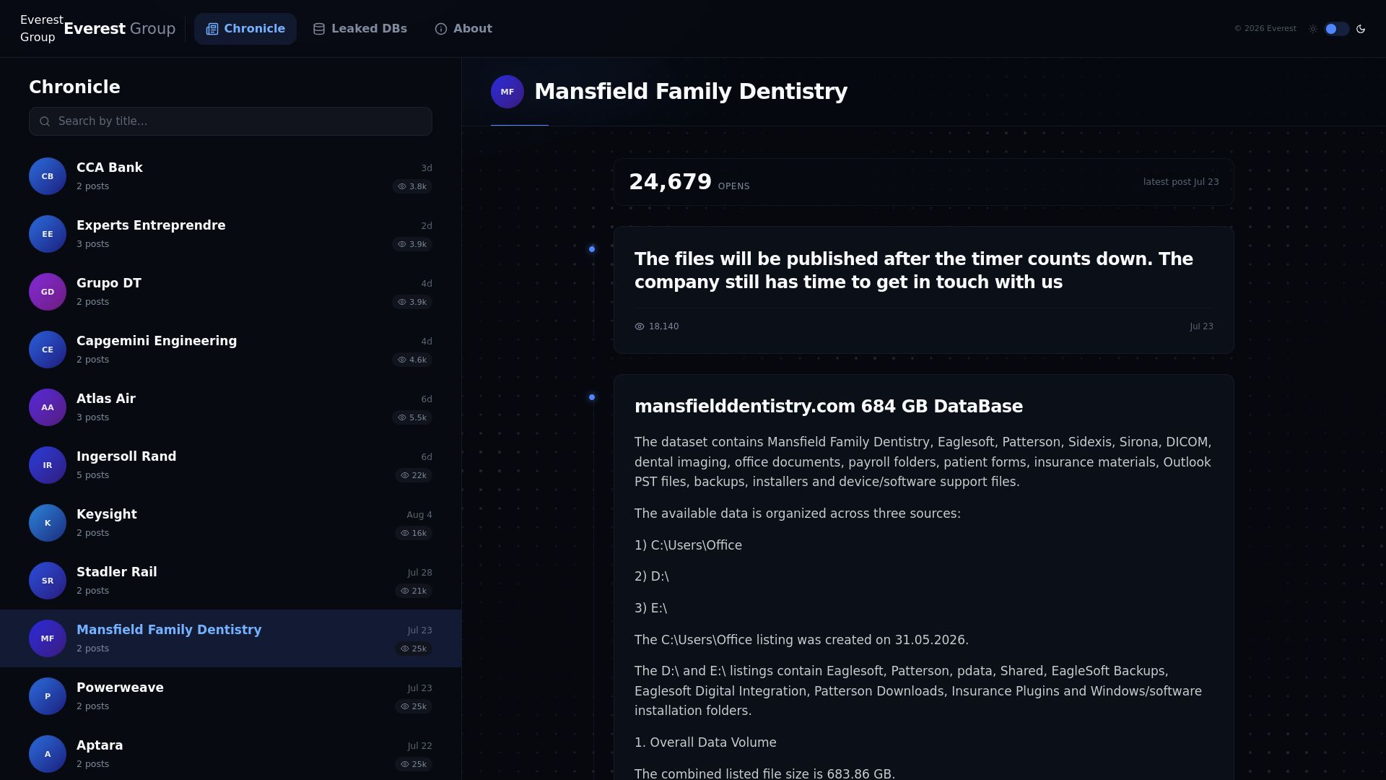This screenshot has height=780, width=1386.
Task: Click the "Jul 28" date on Stadler Rail row
Action: pos(420,573)
